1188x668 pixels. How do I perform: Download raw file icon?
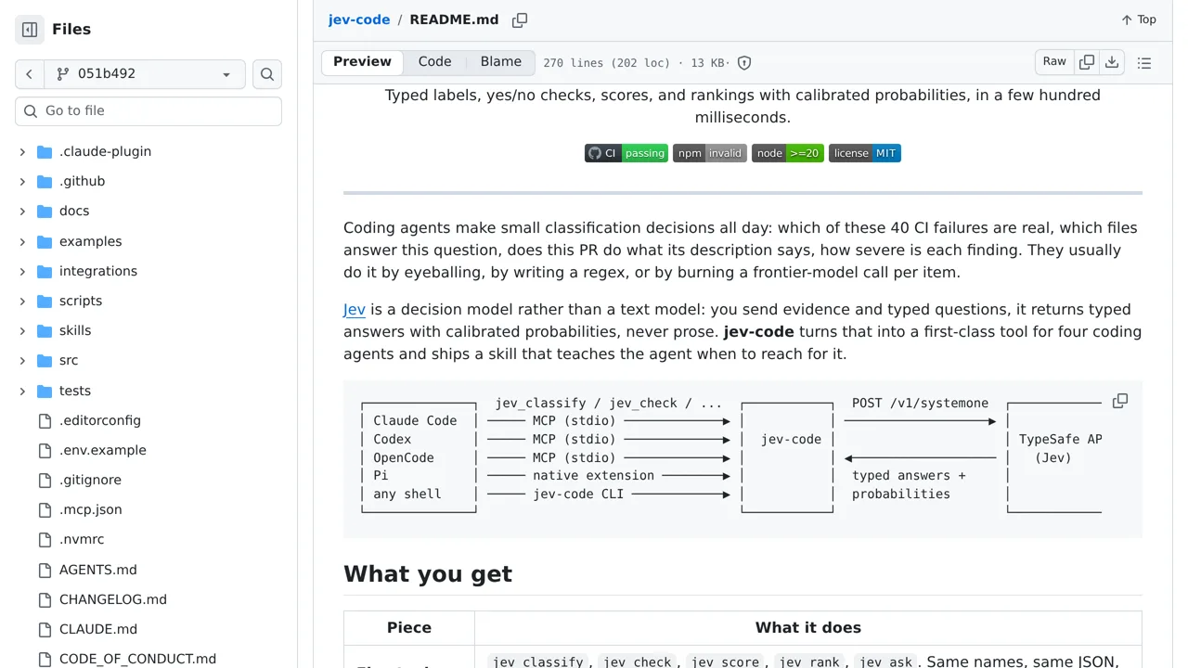tap(1112, 62)
